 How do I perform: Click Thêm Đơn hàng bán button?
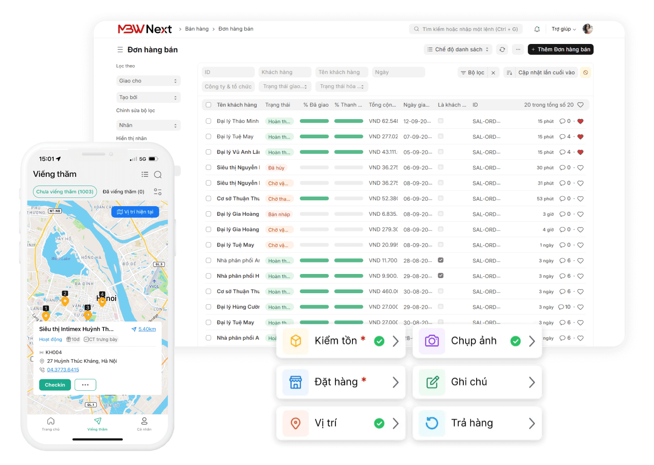[x=561, y=49]
